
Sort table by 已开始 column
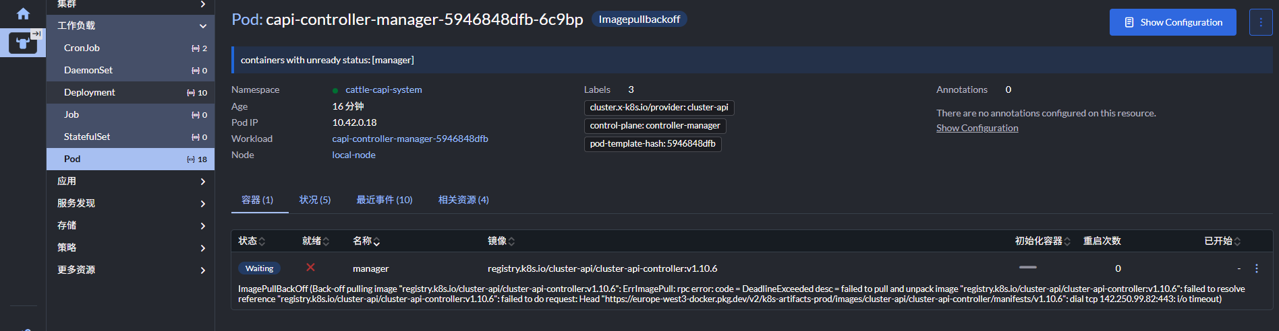tap(1222, 241)
